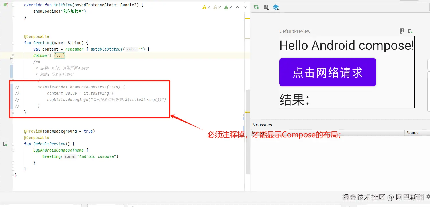430x207 pixels.
Task: Click the green typo indicator showing 2
Action: [228, 7]
